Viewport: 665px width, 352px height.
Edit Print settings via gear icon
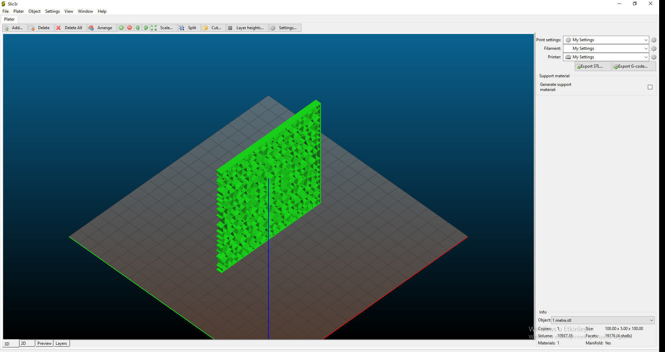tap(654, 40)
